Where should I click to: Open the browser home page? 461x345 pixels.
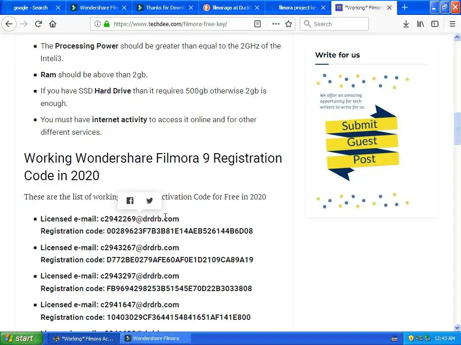53,24
